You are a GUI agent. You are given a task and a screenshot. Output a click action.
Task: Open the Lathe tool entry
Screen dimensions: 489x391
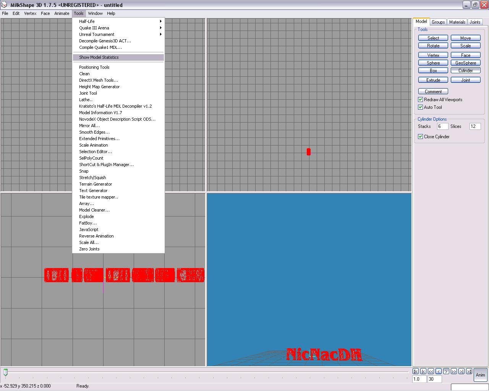pos(118,100)
